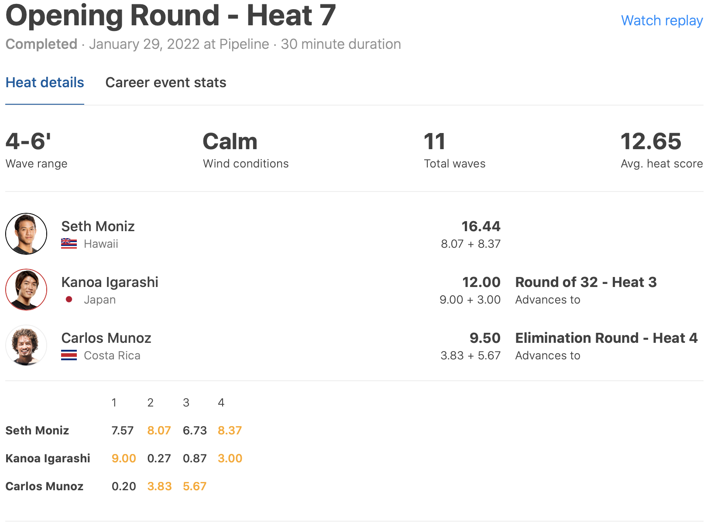Open Carlos Munoz athlete name link

click(106, 338)
